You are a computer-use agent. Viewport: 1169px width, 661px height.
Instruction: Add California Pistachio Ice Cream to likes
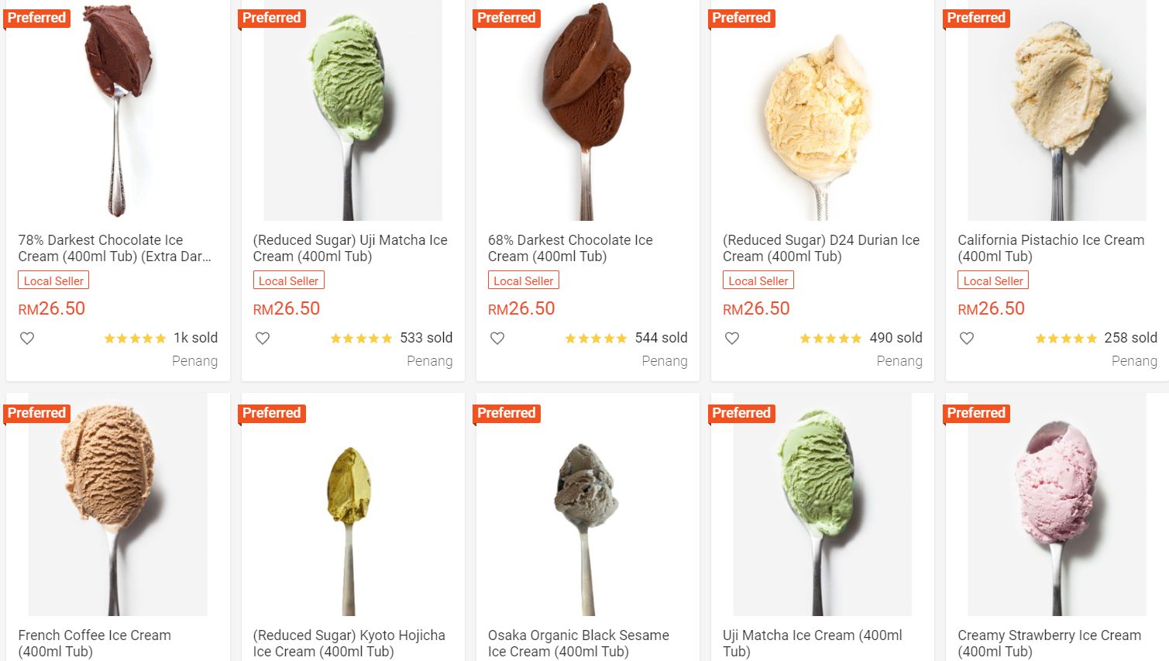click(967, 339)
